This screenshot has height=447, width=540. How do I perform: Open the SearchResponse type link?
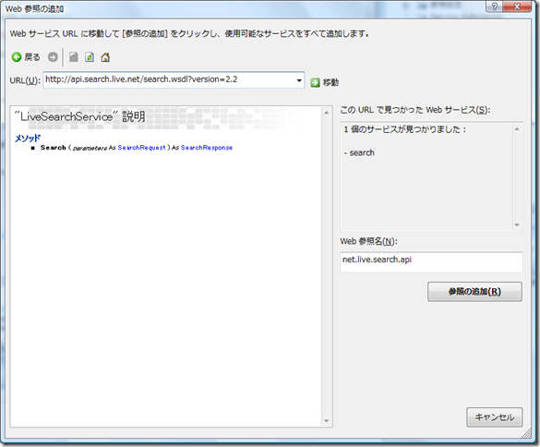point(207,148)
